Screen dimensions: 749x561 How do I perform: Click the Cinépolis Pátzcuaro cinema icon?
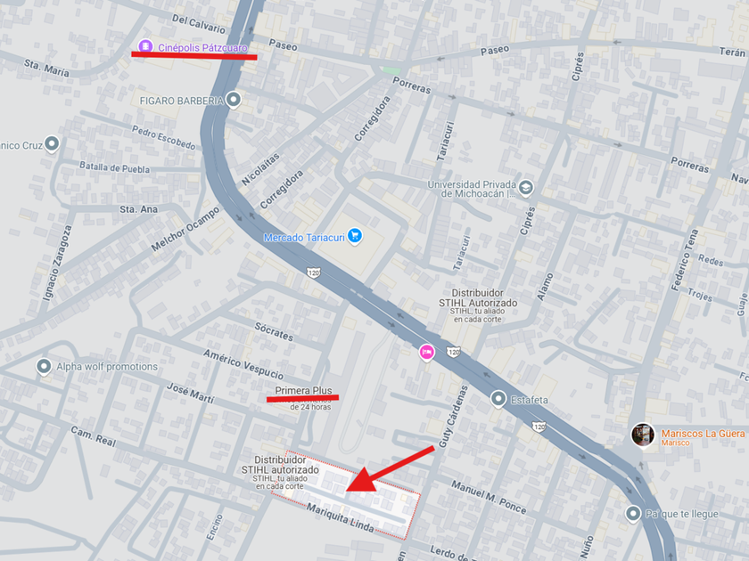145,46
